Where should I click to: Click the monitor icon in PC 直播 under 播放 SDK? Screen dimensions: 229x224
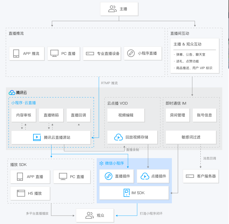pyautogui.click(x=63, y=176)
